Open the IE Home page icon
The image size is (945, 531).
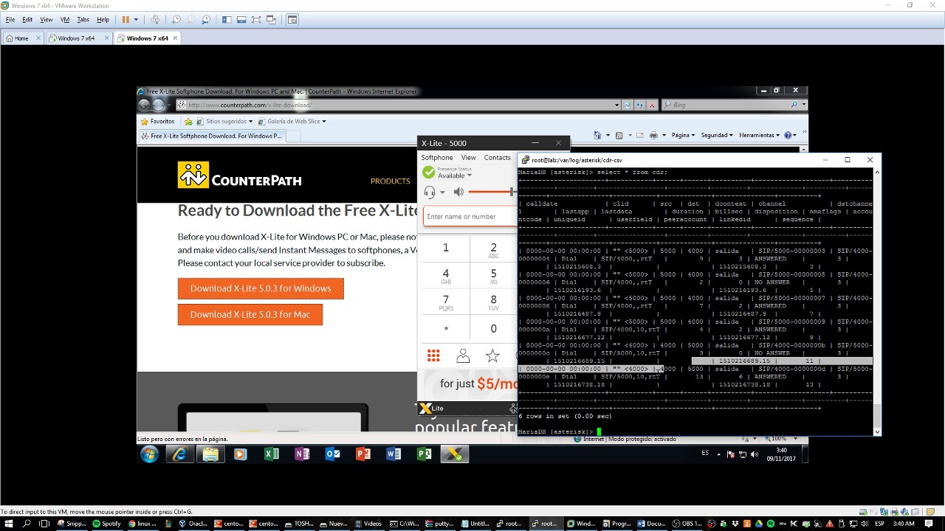pos(597,136)
